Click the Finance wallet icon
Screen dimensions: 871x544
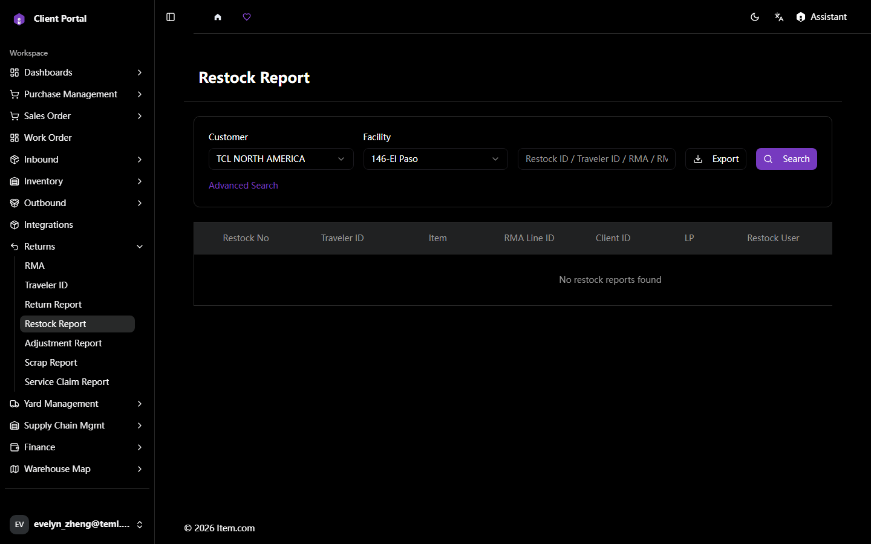[x=15, y=447]
